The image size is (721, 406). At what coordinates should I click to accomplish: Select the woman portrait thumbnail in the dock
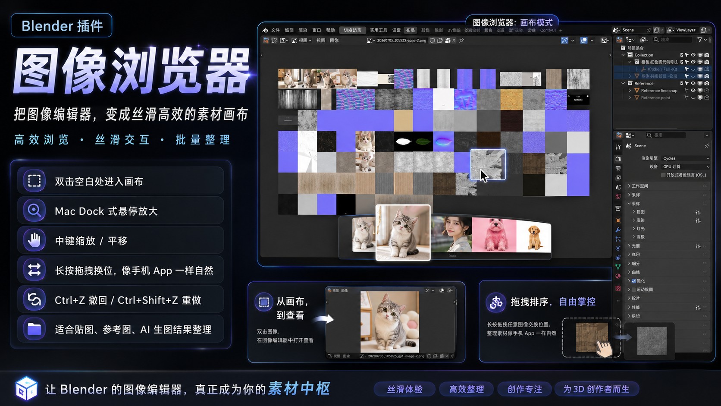click(x=451, y=234)
